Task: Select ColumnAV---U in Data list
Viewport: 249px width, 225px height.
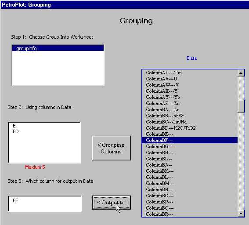Action: click(x=190, y=79)
